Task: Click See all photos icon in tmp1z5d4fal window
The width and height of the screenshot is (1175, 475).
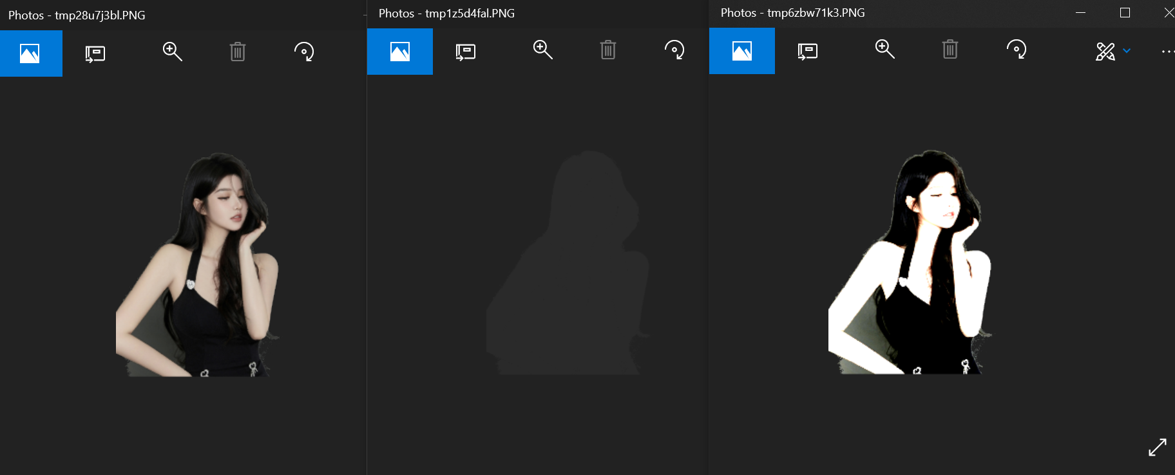Action: point(400,52)
